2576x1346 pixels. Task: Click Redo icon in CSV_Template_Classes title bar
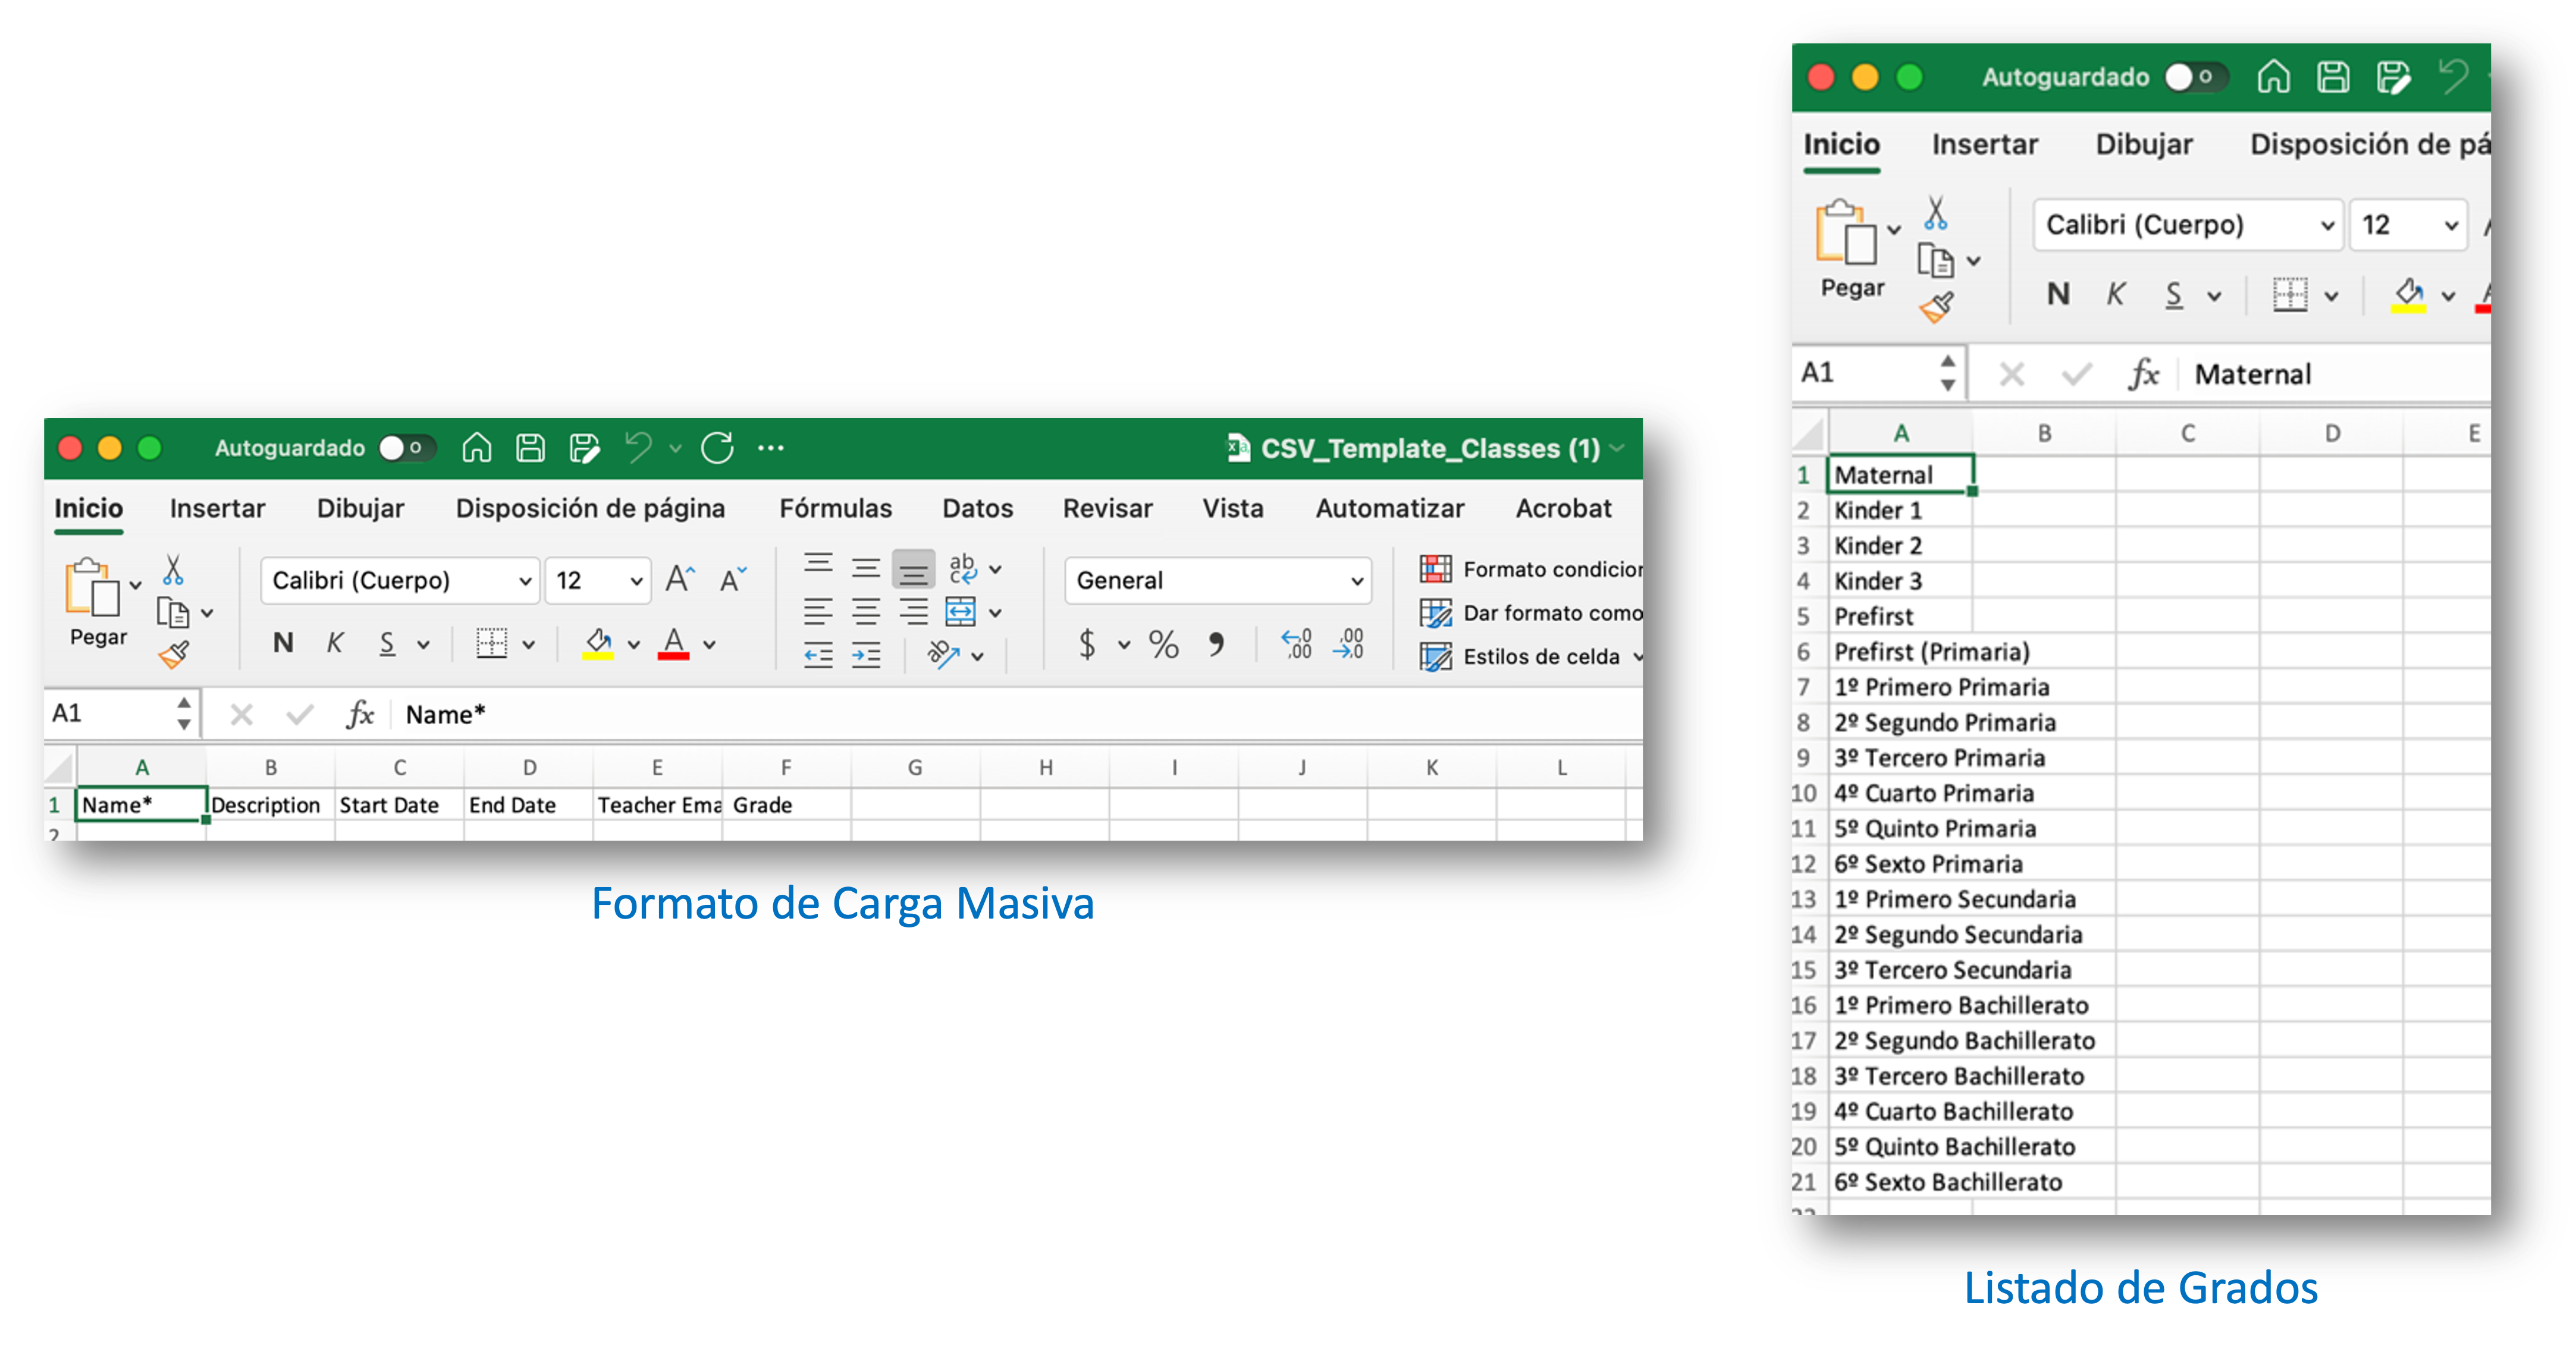click(x=717, y=448)
